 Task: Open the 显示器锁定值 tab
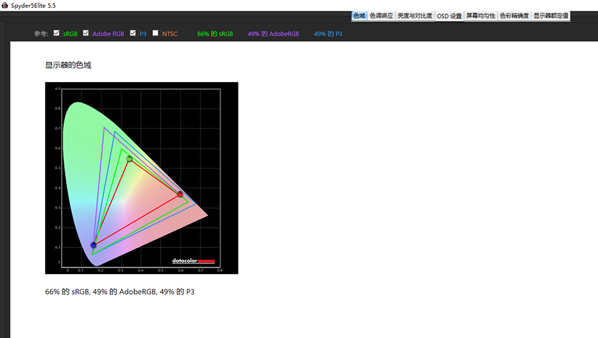[x=551, y=15]
